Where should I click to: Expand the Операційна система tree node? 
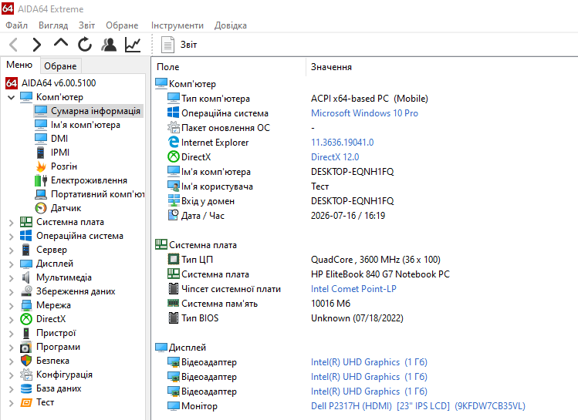click(x=11, y=237)
